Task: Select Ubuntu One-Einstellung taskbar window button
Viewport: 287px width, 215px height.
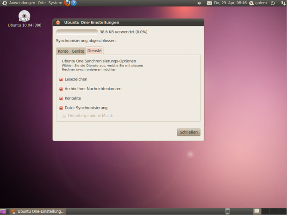Action: click(x=37, y=211)
